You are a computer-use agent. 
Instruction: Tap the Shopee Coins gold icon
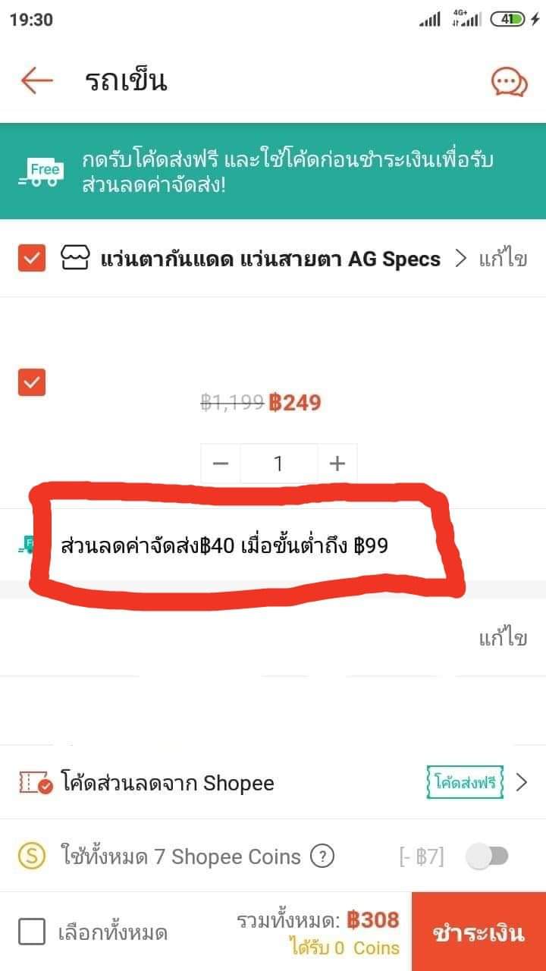pos(33,857)
